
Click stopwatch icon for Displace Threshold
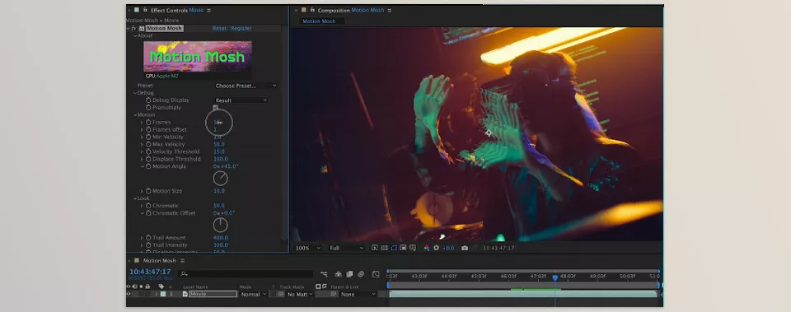148,159
